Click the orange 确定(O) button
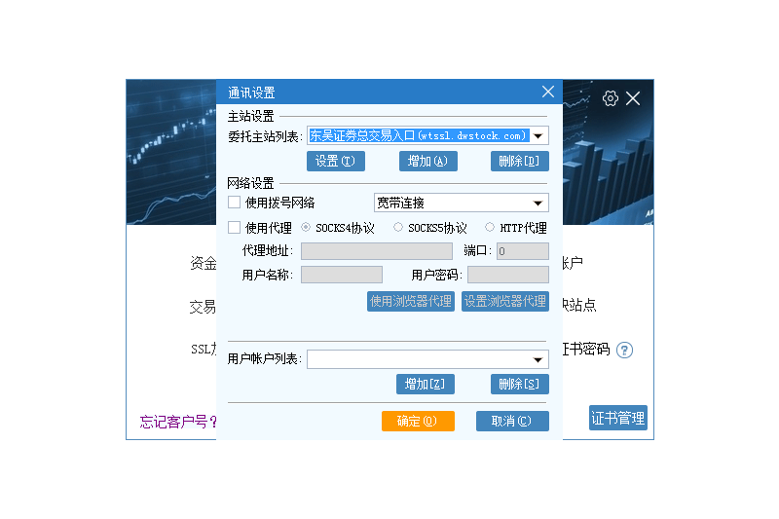Image resolution: width=779 pixels, height=519 pixels. click(418, 422)
